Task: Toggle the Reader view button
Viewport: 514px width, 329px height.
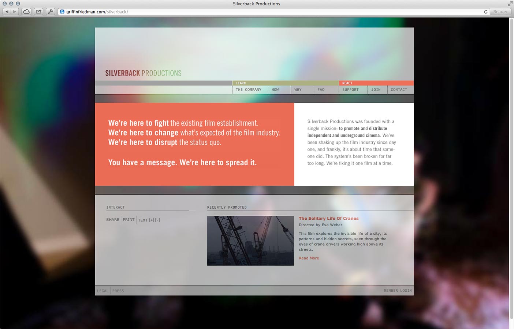Action: point(500,12)
